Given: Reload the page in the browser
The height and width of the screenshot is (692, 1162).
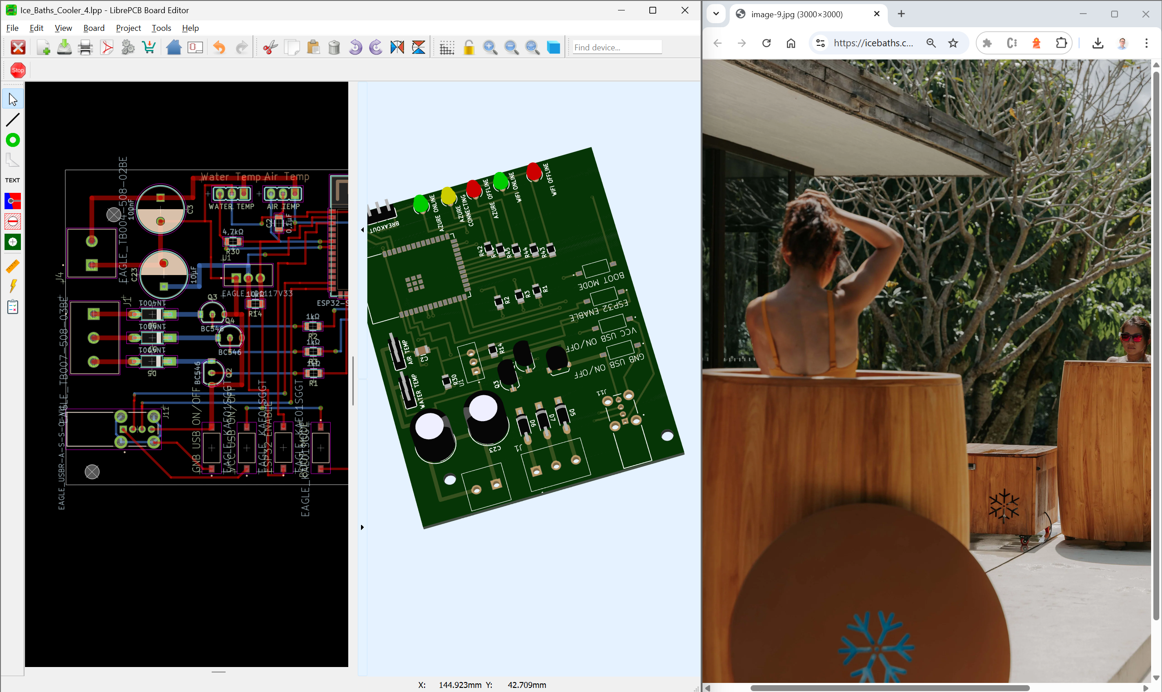Looking at the screenshot, I should click(766, 43).
